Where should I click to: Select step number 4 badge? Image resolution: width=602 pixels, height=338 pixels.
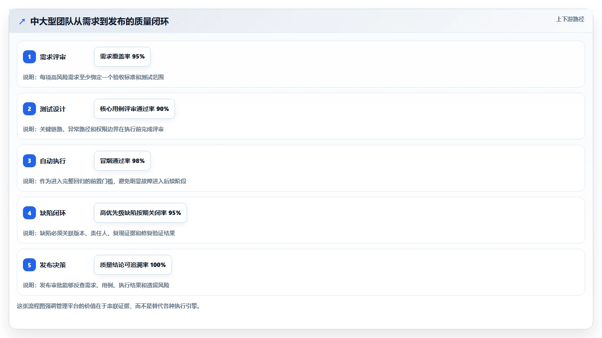(29, 213)
